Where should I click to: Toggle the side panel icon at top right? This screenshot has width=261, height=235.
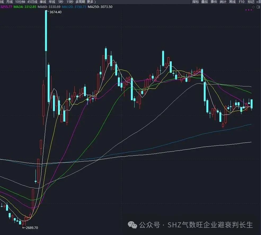[258, 7]
